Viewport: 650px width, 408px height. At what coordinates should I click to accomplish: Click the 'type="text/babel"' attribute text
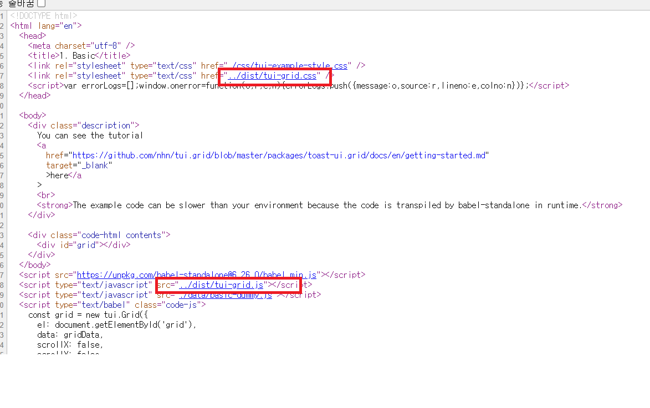pos(93,305)
